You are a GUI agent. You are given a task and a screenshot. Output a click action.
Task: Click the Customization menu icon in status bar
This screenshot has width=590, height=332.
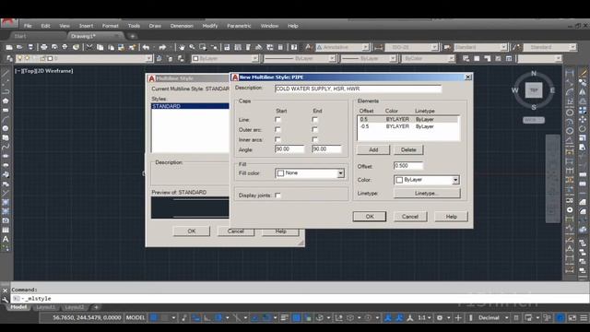click(x=584, y=317)
